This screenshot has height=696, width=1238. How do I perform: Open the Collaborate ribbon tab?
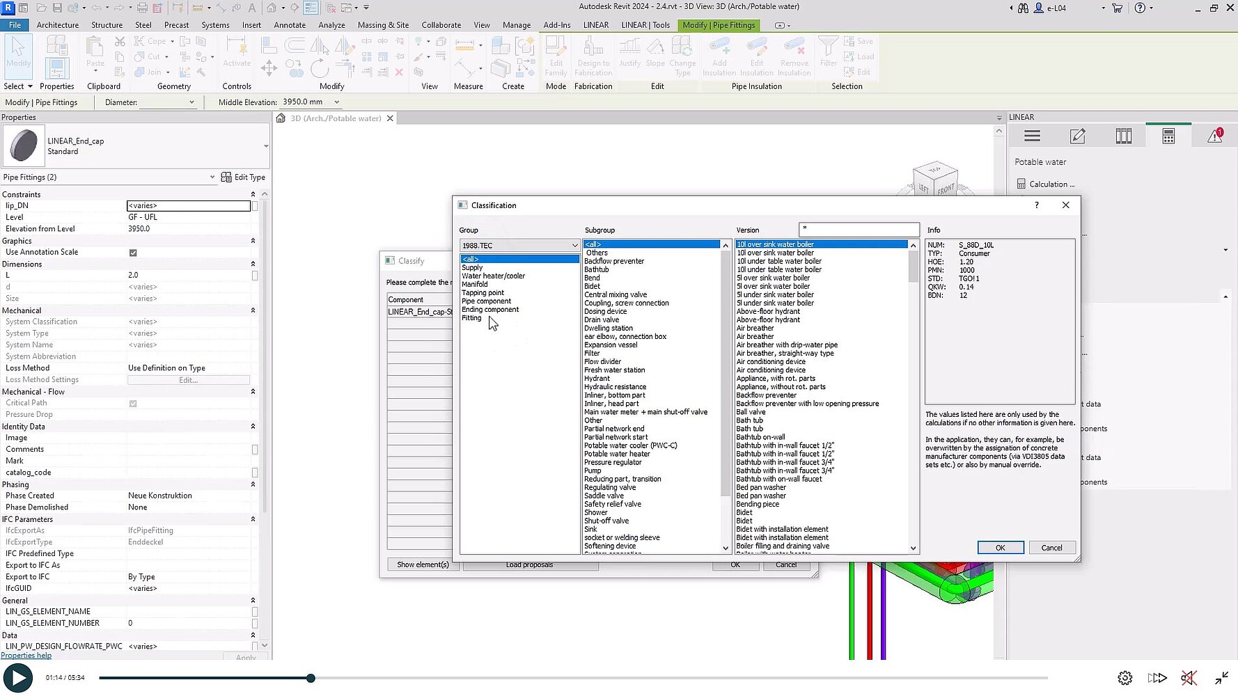click(x=441, y=25)
